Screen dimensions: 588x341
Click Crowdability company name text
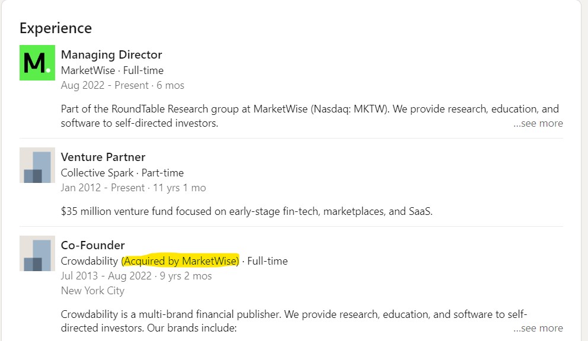pyautogui.click(x=90, y=261)
